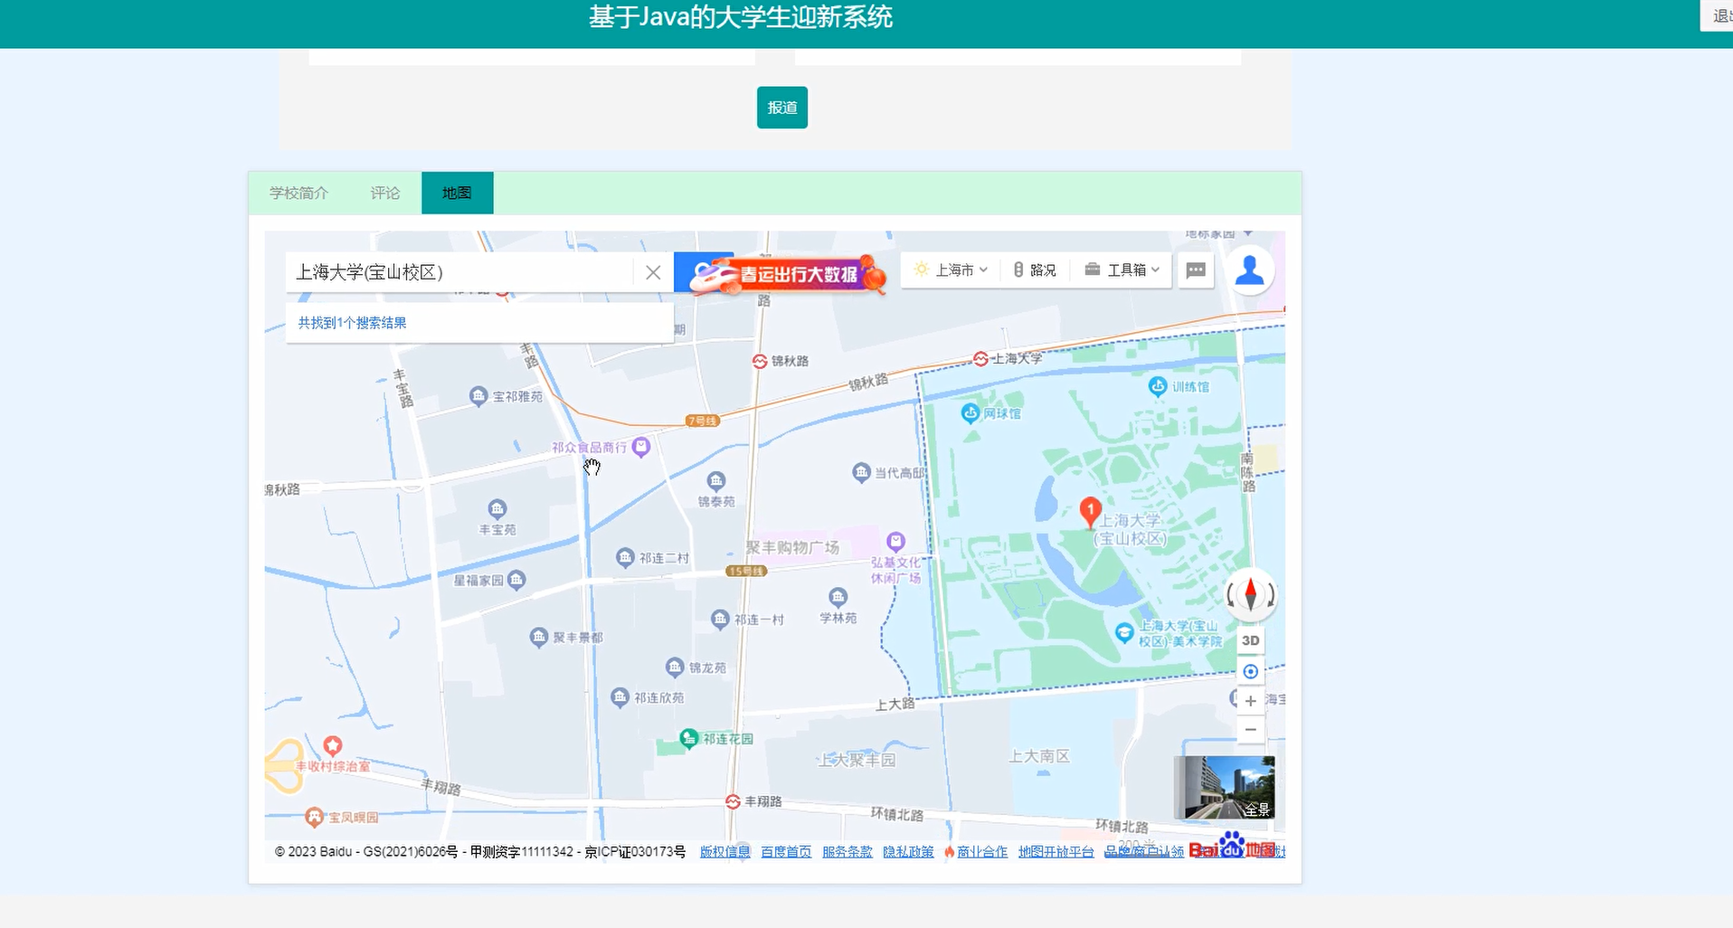1733x928 pixels.
Task: Click the 祁连花园 green marker icon
Action: coord(688,739)
